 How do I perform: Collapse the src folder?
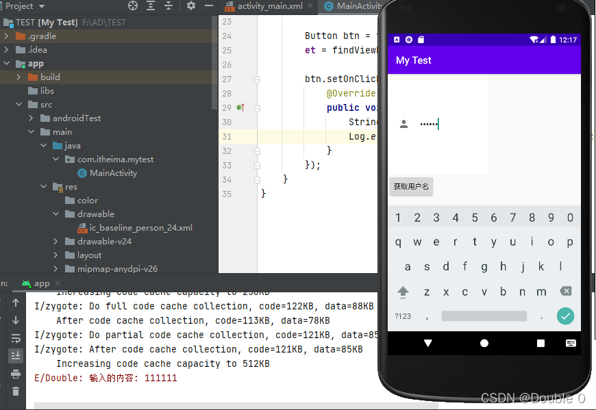pos(18,105)
